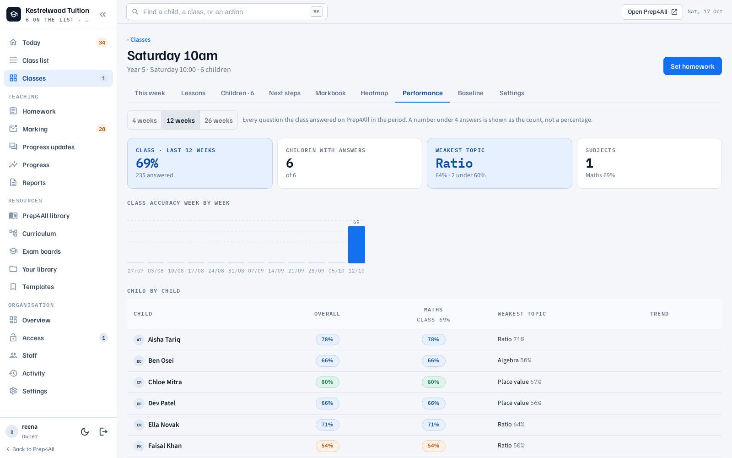This screenshot has height=458, width=732.
Task: Focus the Find a child search field
Action: pos(227,12)
